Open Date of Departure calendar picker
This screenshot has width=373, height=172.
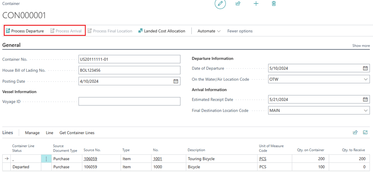point(365,68)
